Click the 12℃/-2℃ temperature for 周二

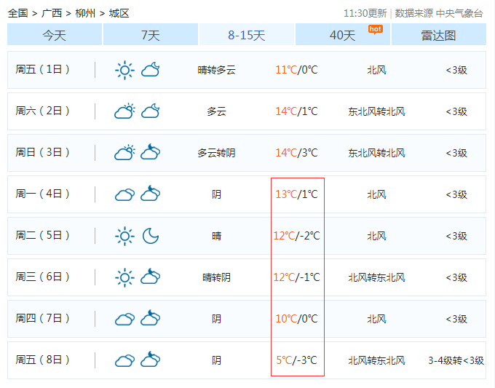tap(296, 236)
